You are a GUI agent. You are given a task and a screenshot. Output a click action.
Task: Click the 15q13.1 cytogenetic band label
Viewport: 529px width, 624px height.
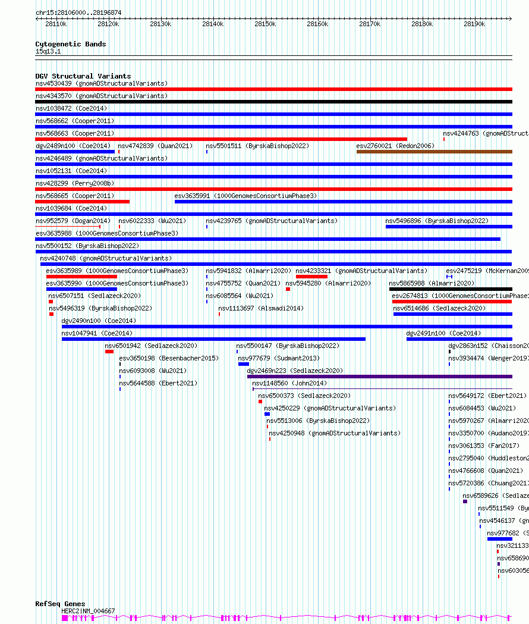coord(48,51)
